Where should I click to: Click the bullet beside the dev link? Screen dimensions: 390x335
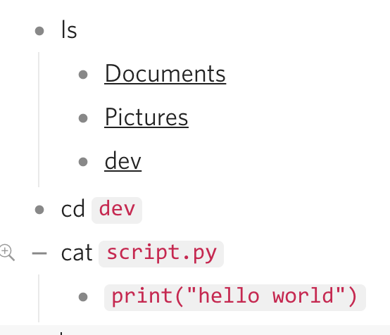tap(83, 162)
